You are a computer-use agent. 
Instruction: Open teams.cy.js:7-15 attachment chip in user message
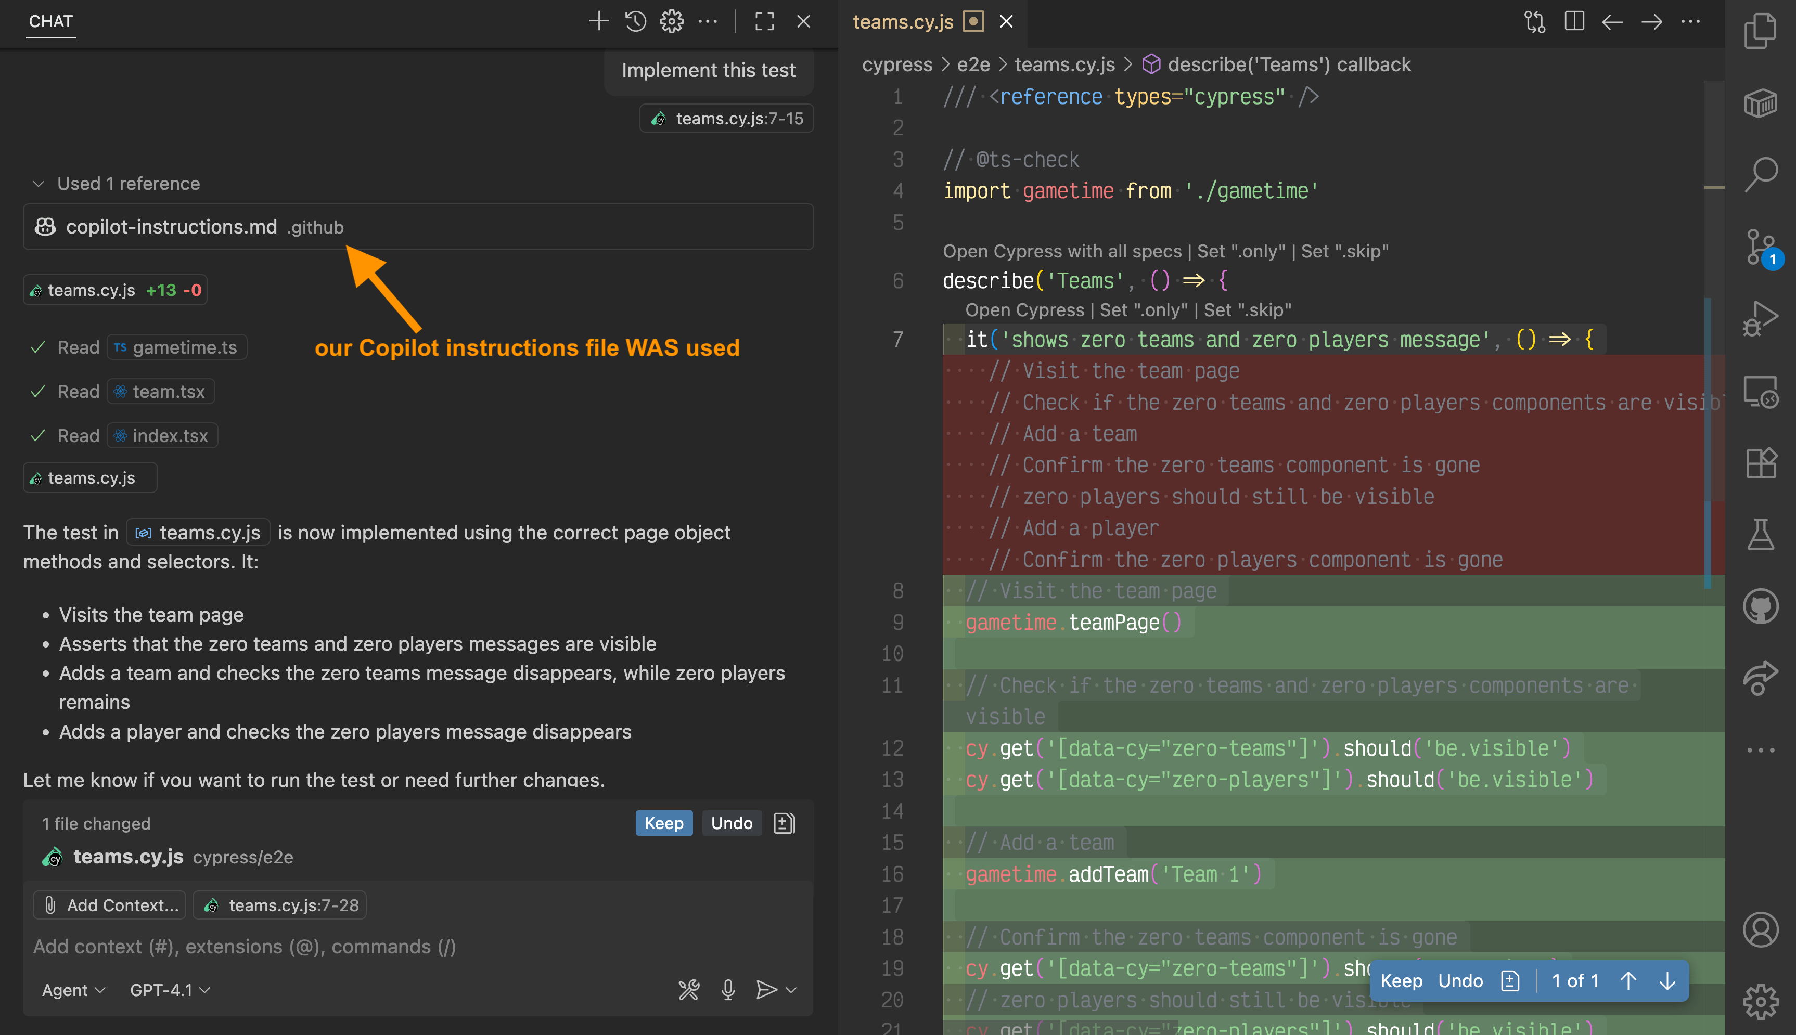coord(727,118)
